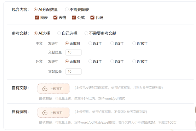Uncheck the 表格 checkbox

(55, 17)
